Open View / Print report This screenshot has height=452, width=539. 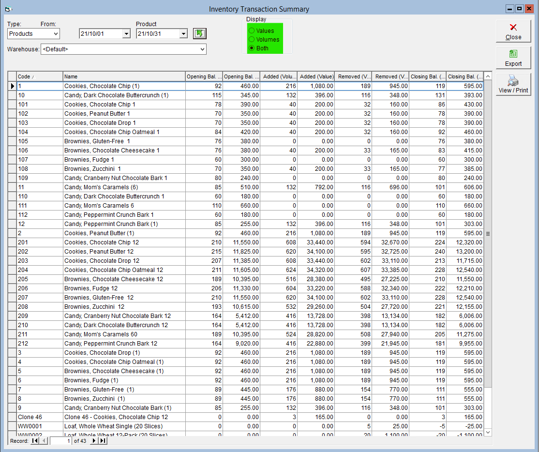tap(513, 85)
